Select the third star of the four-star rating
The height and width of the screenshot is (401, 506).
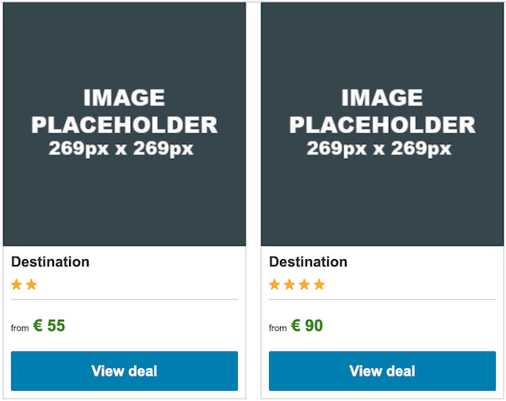click(x=304, y=284)
